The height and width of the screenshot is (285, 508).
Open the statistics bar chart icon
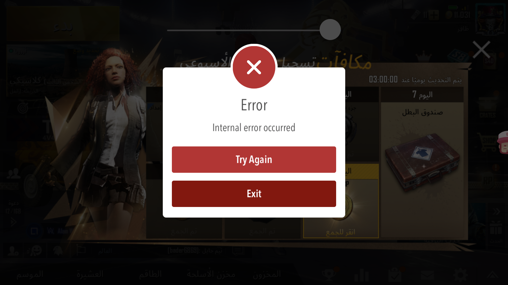(362, 275)
